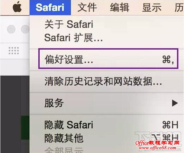Open the Apple menu

pos(17,7)
